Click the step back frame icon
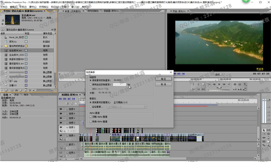Viewport: 271px width, 162px height. (x=214, y=84)
